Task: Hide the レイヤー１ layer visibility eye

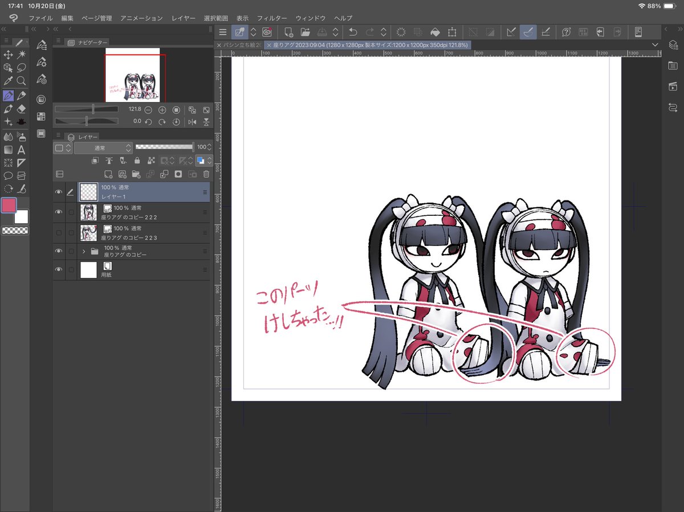Action: 59,192
